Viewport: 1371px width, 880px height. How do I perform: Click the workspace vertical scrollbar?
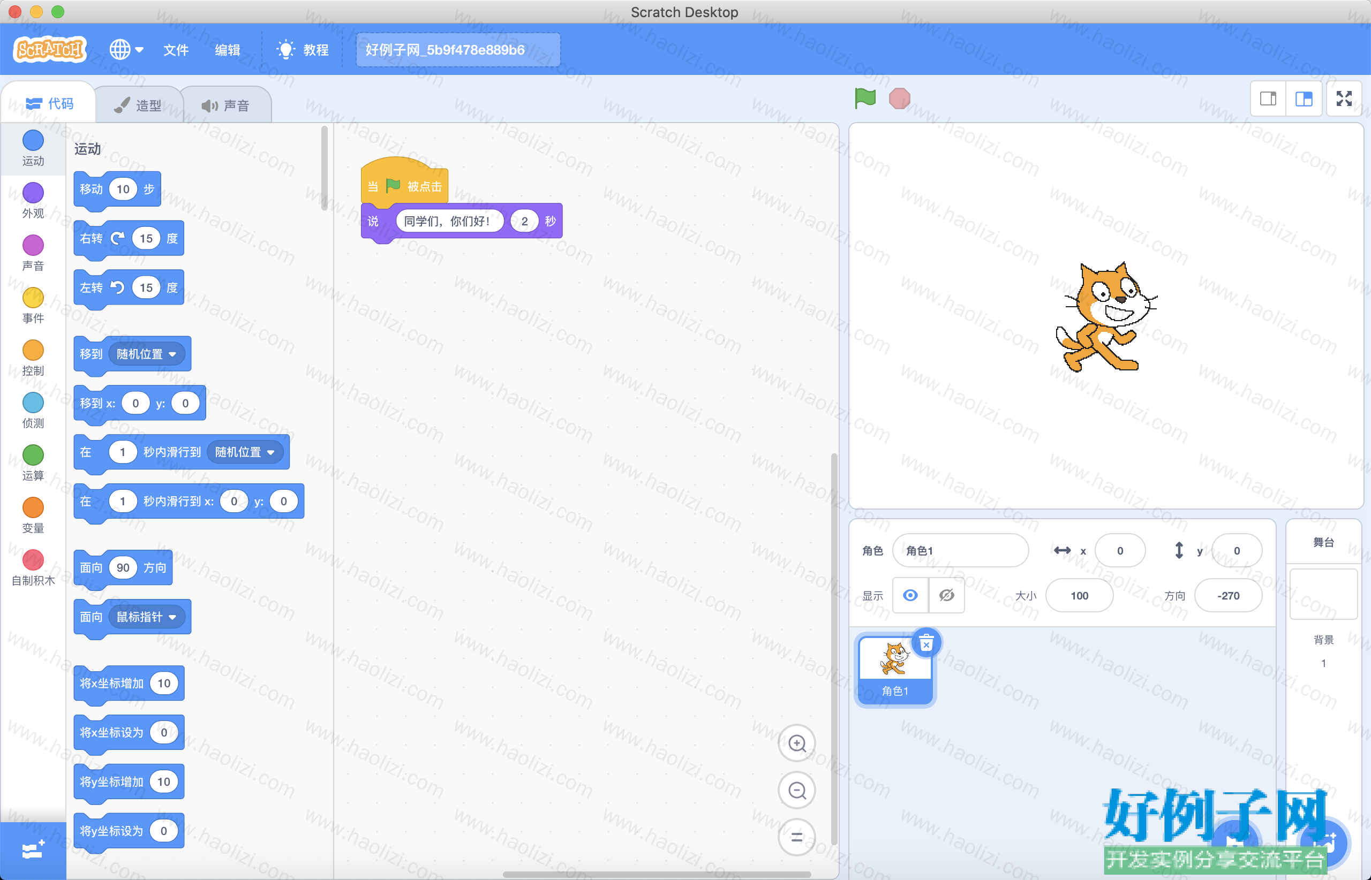834,649
